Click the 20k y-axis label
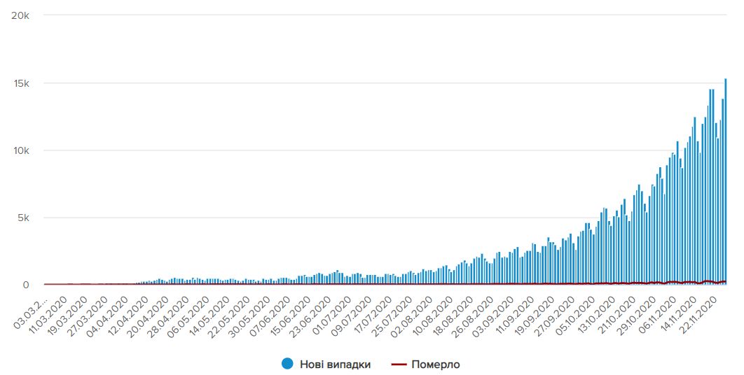The image size is (744, 375). click(20, 15)
